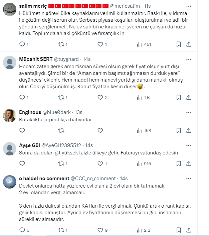209x236 pixels.
Task: Like salim meriç's tweet
Action: [x=100, y=44]
